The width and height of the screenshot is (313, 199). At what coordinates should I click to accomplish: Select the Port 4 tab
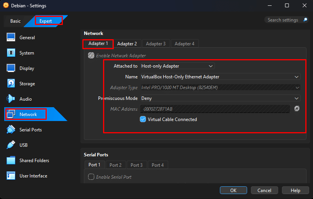(x=158, y=165)
